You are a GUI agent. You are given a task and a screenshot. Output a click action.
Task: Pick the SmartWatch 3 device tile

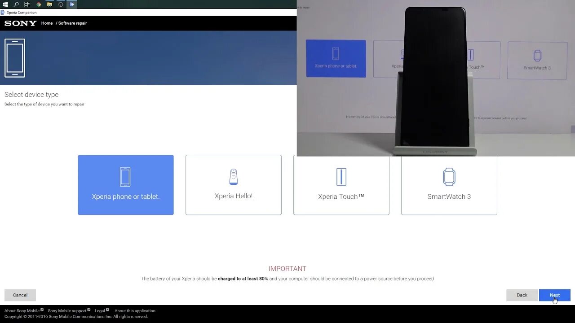point(449,185)
